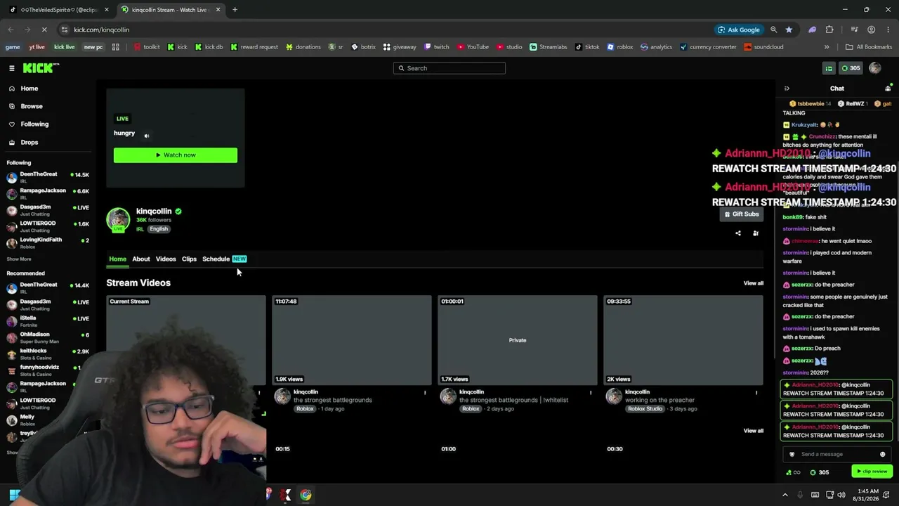Open the Windows notification center

coord(886,495)
